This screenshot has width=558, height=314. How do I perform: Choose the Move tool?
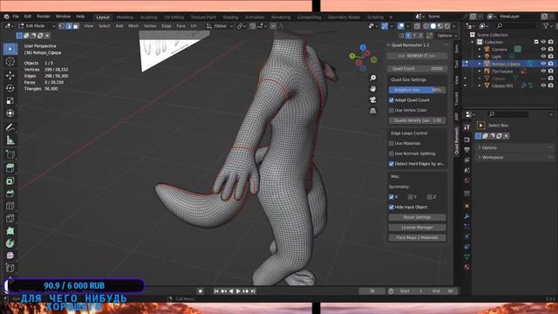point(10,75)
